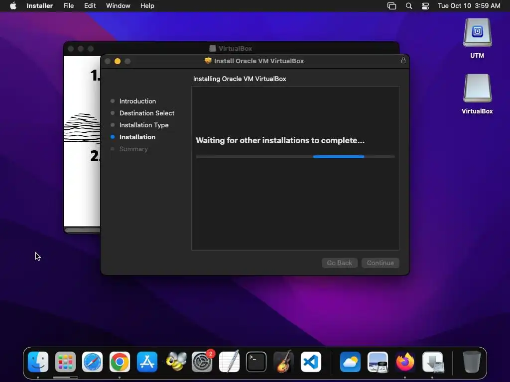This screenshot has height=382, width=510.
Task: Open Control Center in menu bar
Action: [425, 6]
